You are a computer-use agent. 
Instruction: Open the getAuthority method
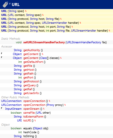pyautogui.click(x=32, y=50)
